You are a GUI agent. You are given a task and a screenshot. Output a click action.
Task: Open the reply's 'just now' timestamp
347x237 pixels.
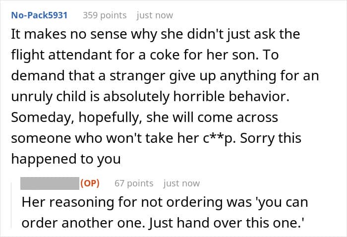[x=181, y=183]
